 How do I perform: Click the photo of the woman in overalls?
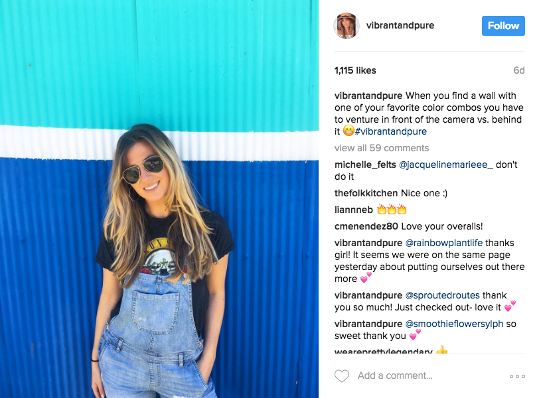pyautogui.click(x=159, y=199)
